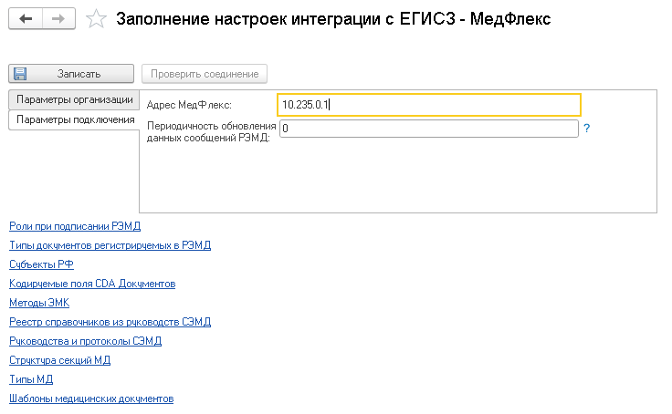
Task: Open Роли при подписании РЭМД link
Action: pyautogui.click(x=75, y=225)
